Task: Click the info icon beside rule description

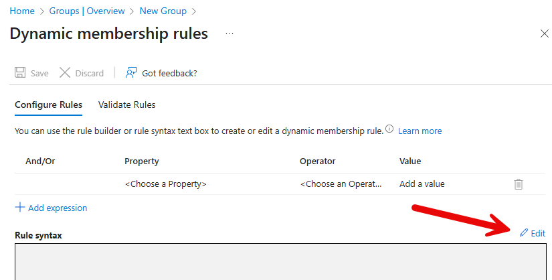Action: coord(389,130)
